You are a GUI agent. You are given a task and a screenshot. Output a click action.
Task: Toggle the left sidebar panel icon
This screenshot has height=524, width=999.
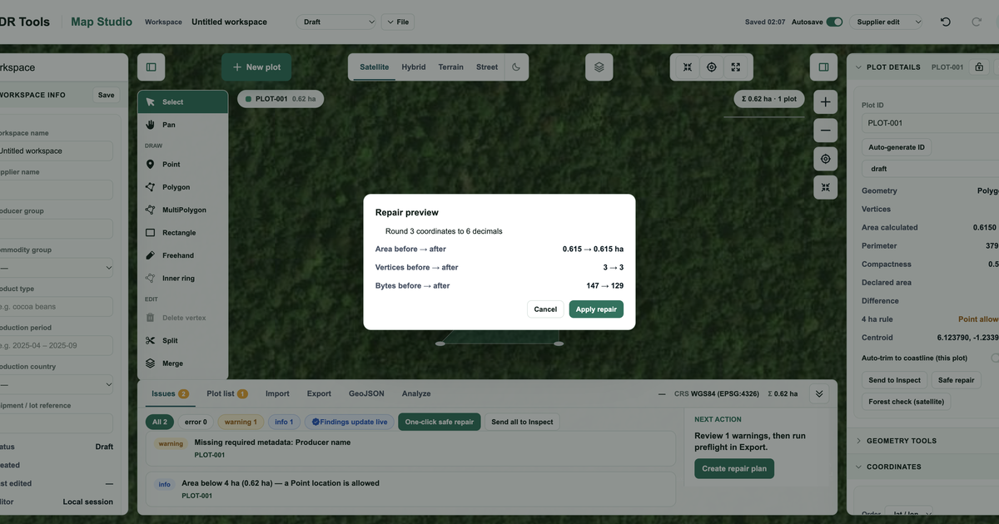[x=151, y=67]
